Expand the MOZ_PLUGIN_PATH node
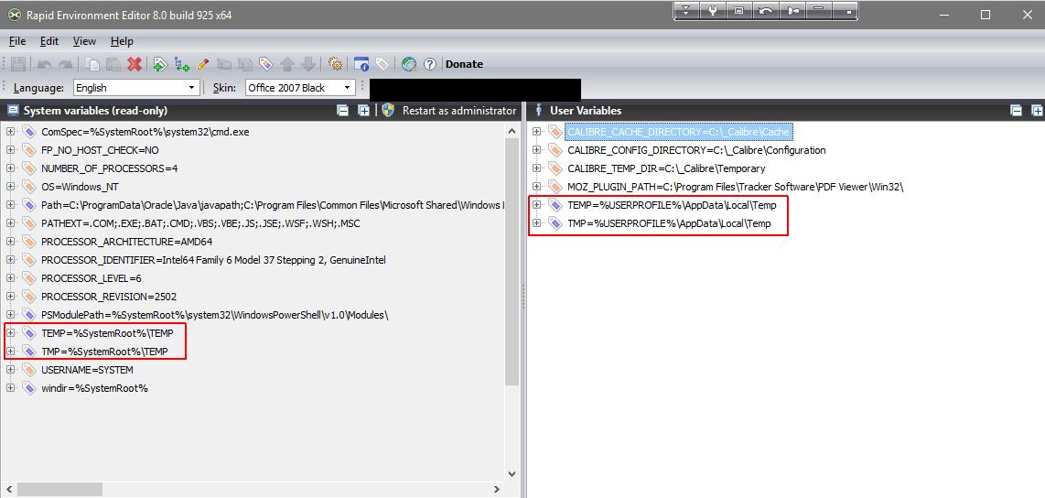 (536, 187)
